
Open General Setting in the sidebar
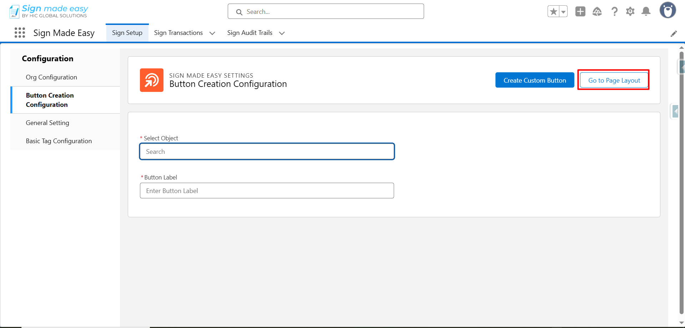[x=47, y=123]
